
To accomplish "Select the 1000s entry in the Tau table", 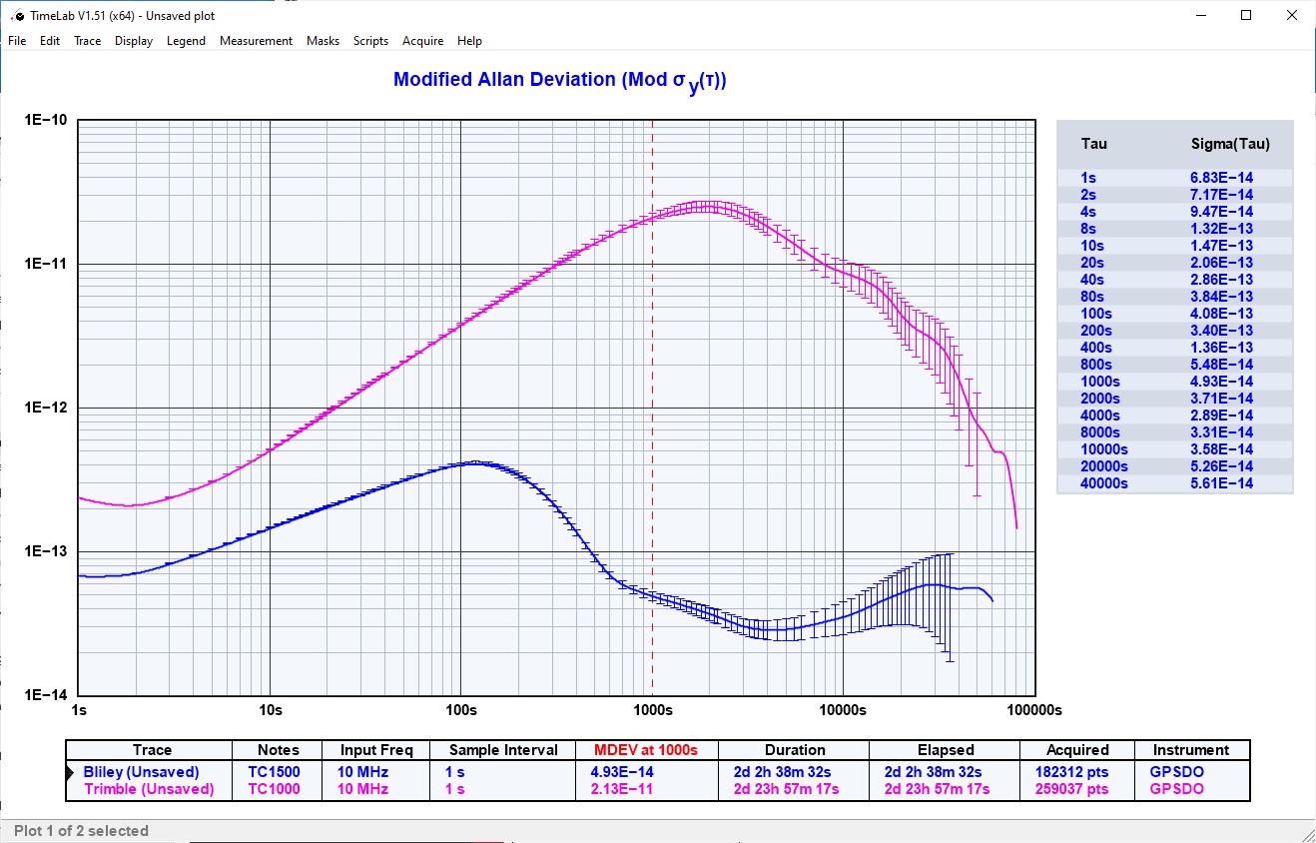I will pyautogui.click(x=1101, y=381).
